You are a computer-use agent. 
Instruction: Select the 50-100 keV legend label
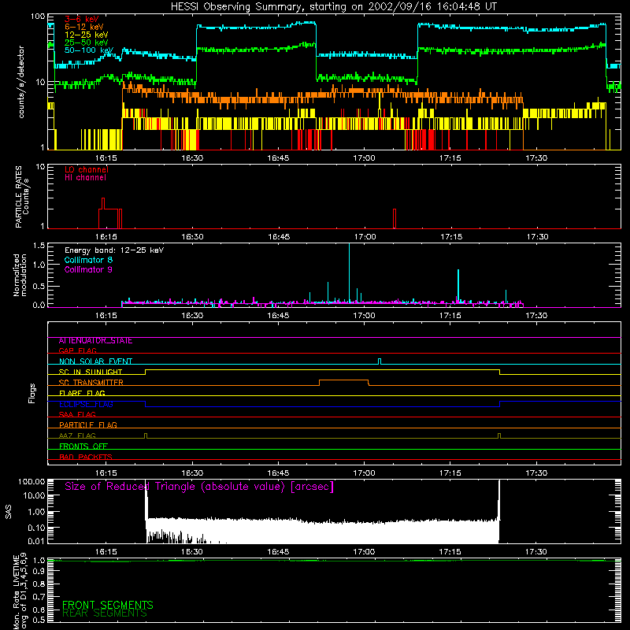pyautogui.click(x=89, y=50)
